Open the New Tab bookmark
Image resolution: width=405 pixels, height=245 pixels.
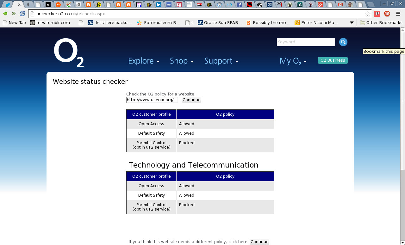14,23
